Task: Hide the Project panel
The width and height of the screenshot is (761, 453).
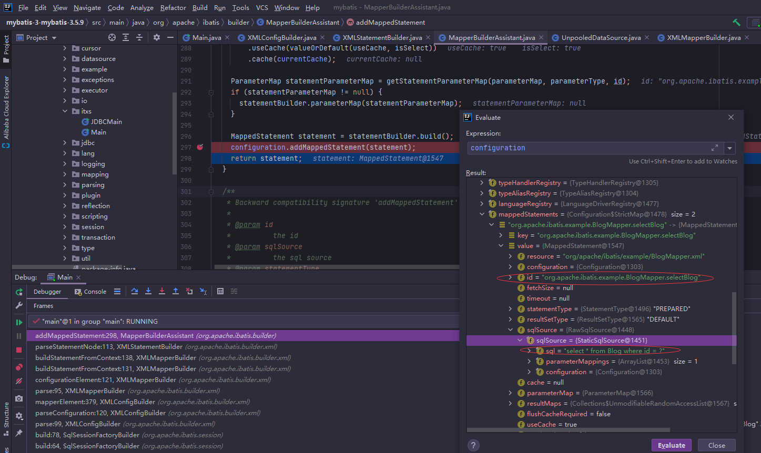Action: click(170, 37)
